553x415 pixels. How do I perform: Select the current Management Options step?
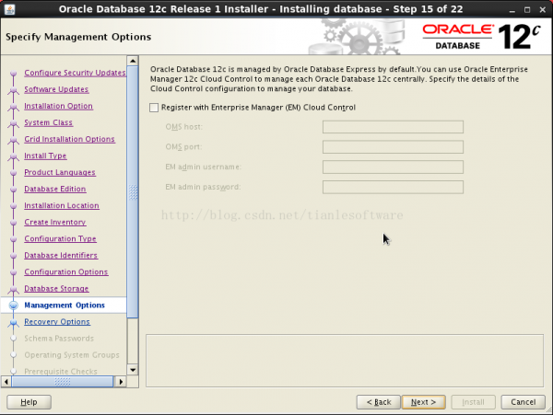tap(65, 305)
